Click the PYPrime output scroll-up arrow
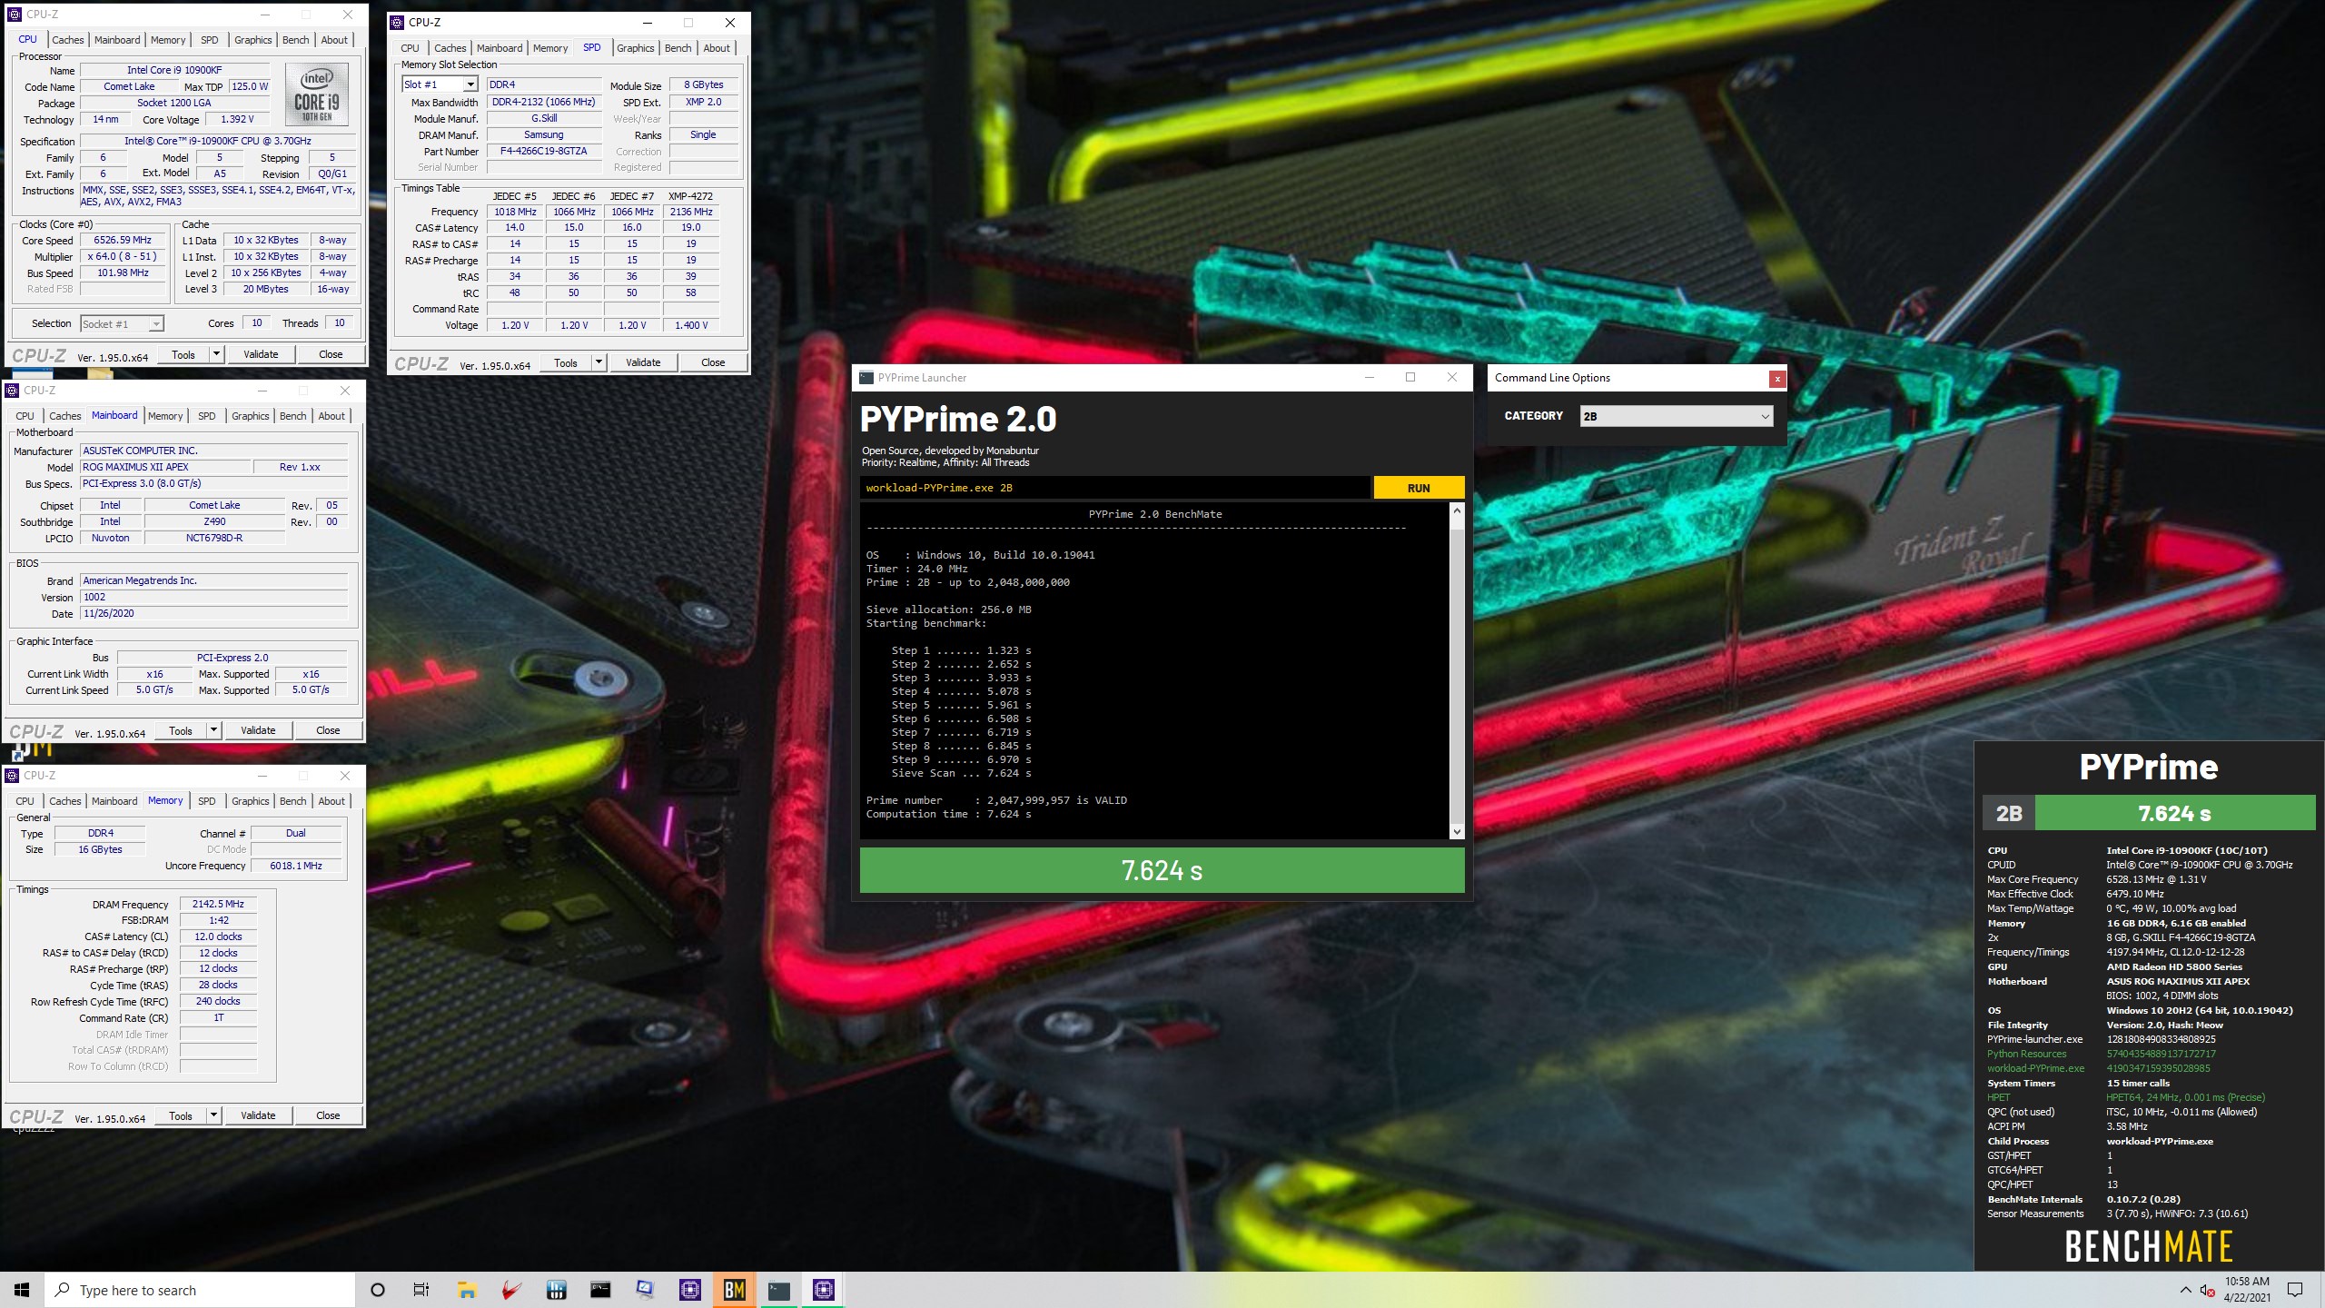Screen dimensions: 2325x1308 coord(1457,511)
